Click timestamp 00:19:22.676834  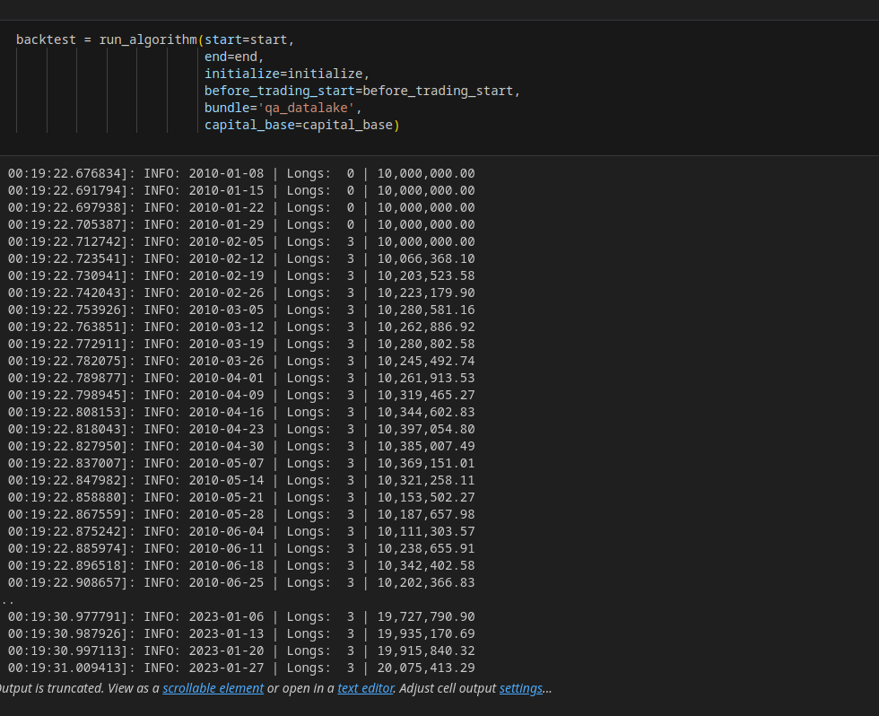[64, 174]
